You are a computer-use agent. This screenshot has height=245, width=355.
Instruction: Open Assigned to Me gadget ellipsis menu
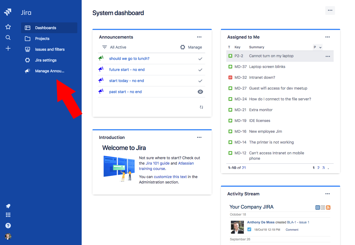point(328,37)
